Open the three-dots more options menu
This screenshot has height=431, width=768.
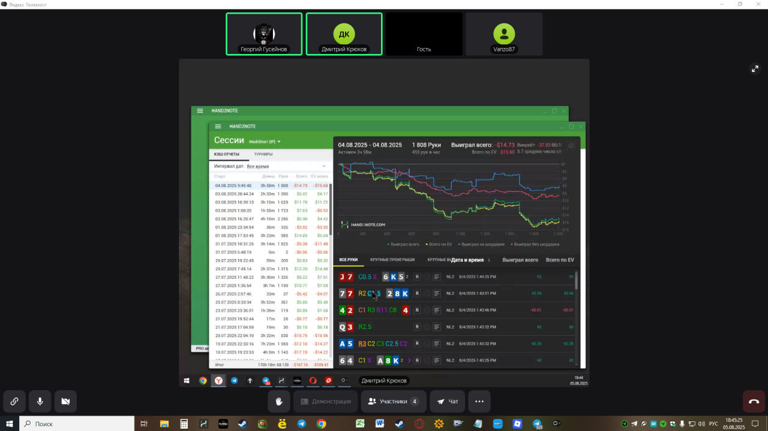click(x=479, y=402)
